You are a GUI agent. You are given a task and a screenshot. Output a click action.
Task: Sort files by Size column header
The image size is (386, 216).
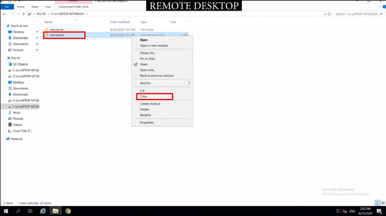[173, 22]
